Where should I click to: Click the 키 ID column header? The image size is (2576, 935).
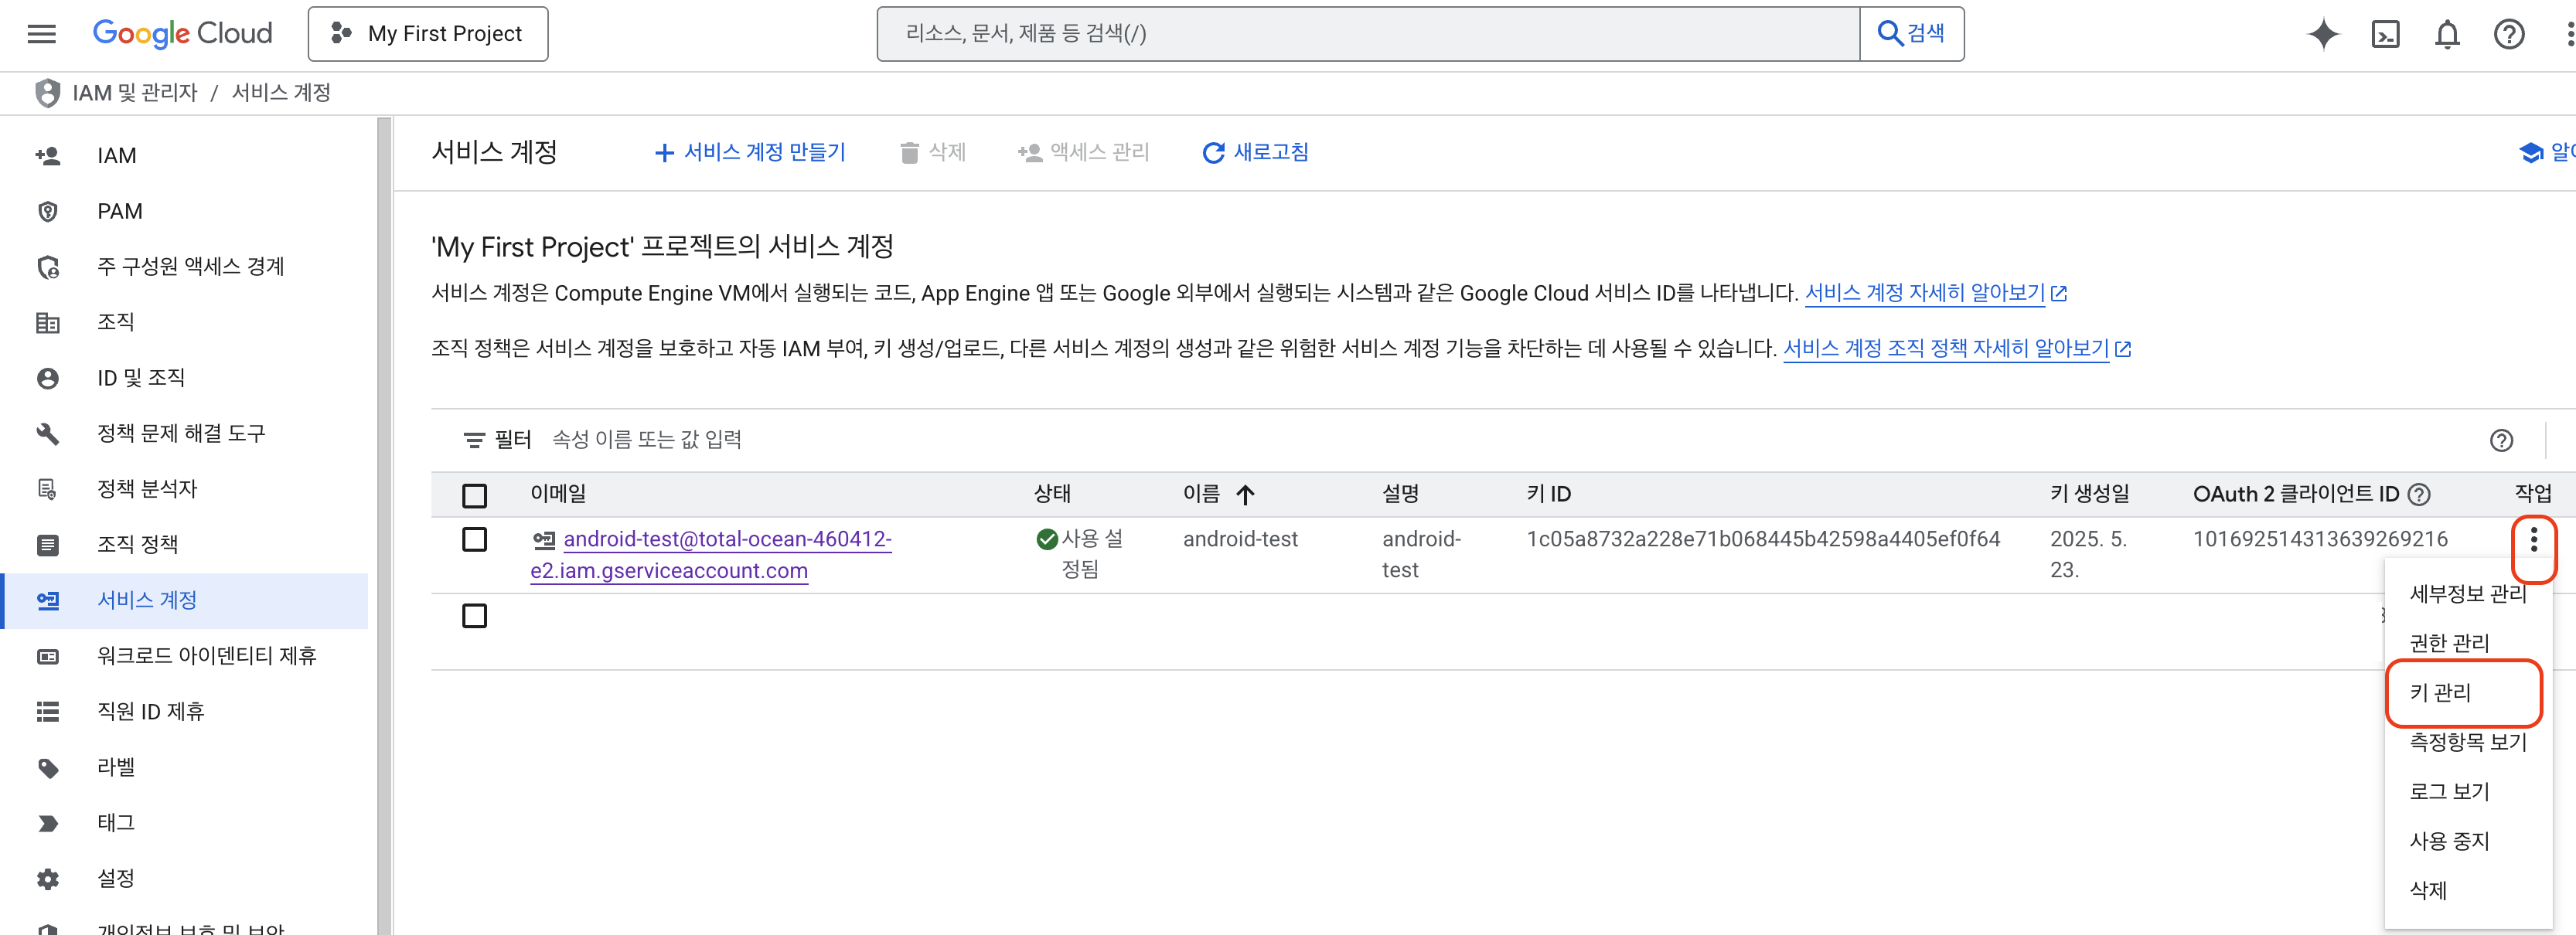click(1548, 494)
